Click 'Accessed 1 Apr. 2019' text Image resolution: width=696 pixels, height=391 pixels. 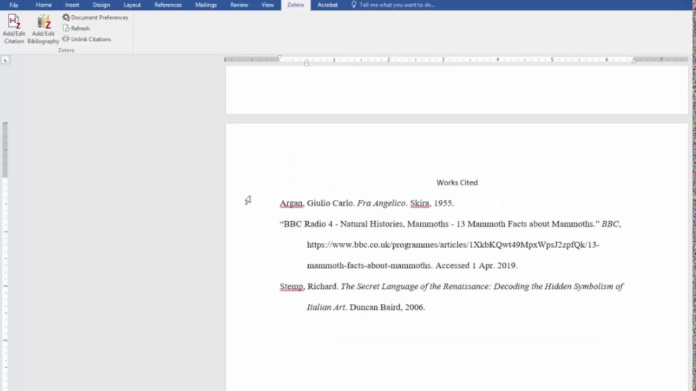click(x=476, y=266)
